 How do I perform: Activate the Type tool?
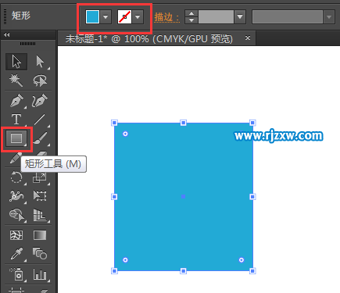pos(16,120)
